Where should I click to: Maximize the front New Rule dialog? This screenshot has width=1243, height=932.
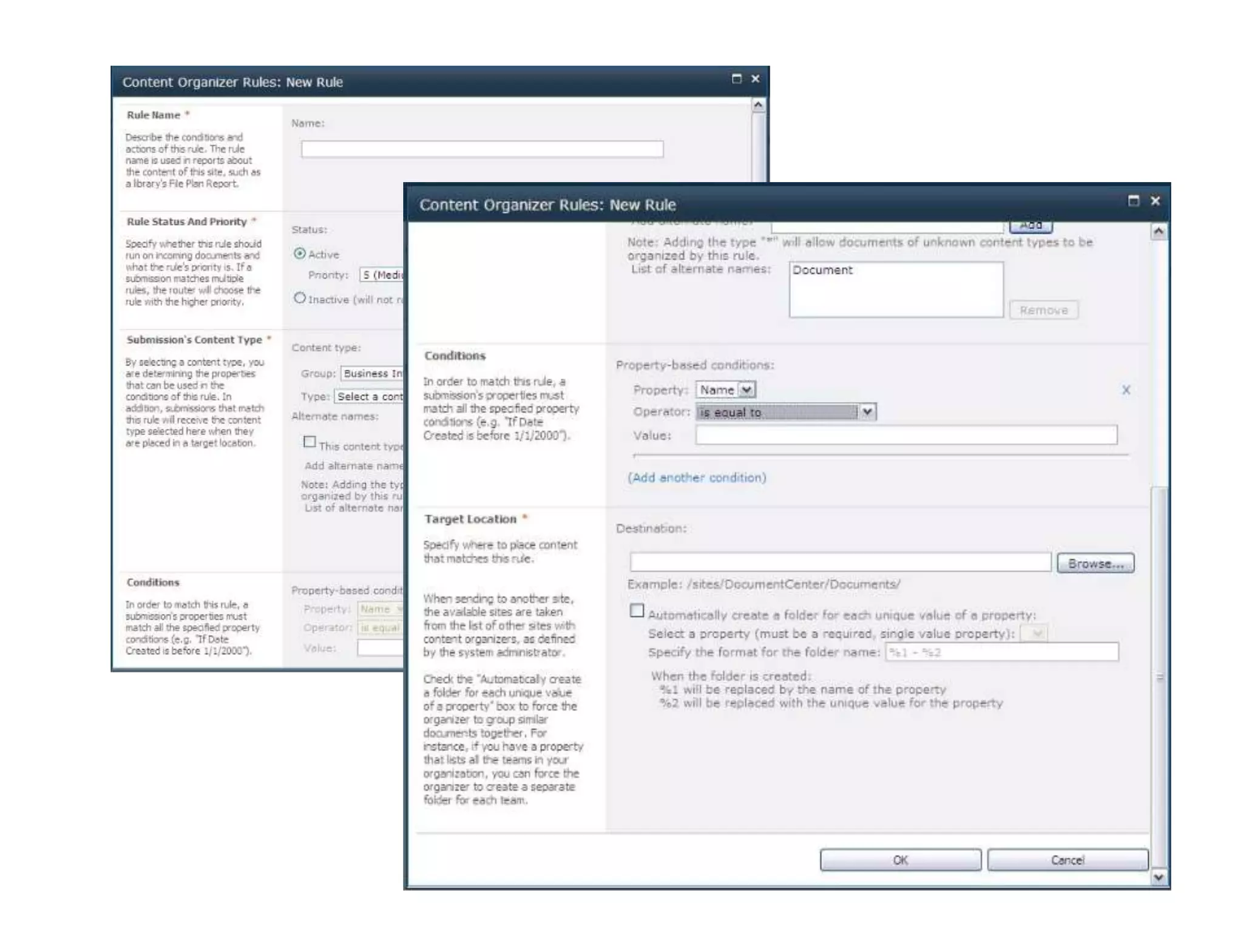pyautogui.click(x=1133, y=201)
